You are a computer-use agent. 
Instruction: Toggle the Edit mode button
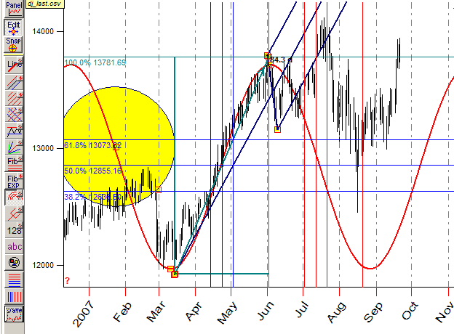point(13,28)
